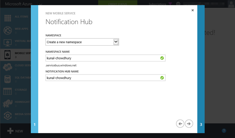Open SQL Databases sidebar icon
This screenshot has width=235, height=138.
point(7,79)
